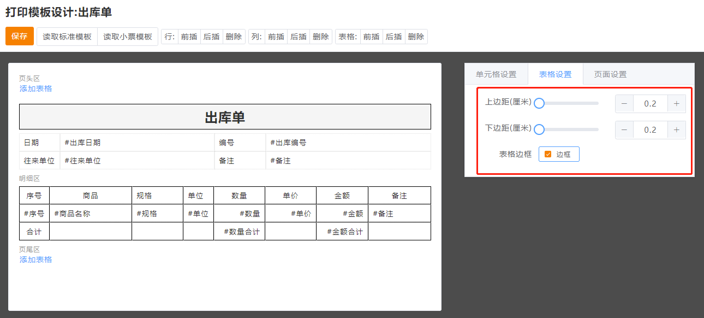
Task: Decrease the bottom margin with minus icon
Action: [624, 130]
